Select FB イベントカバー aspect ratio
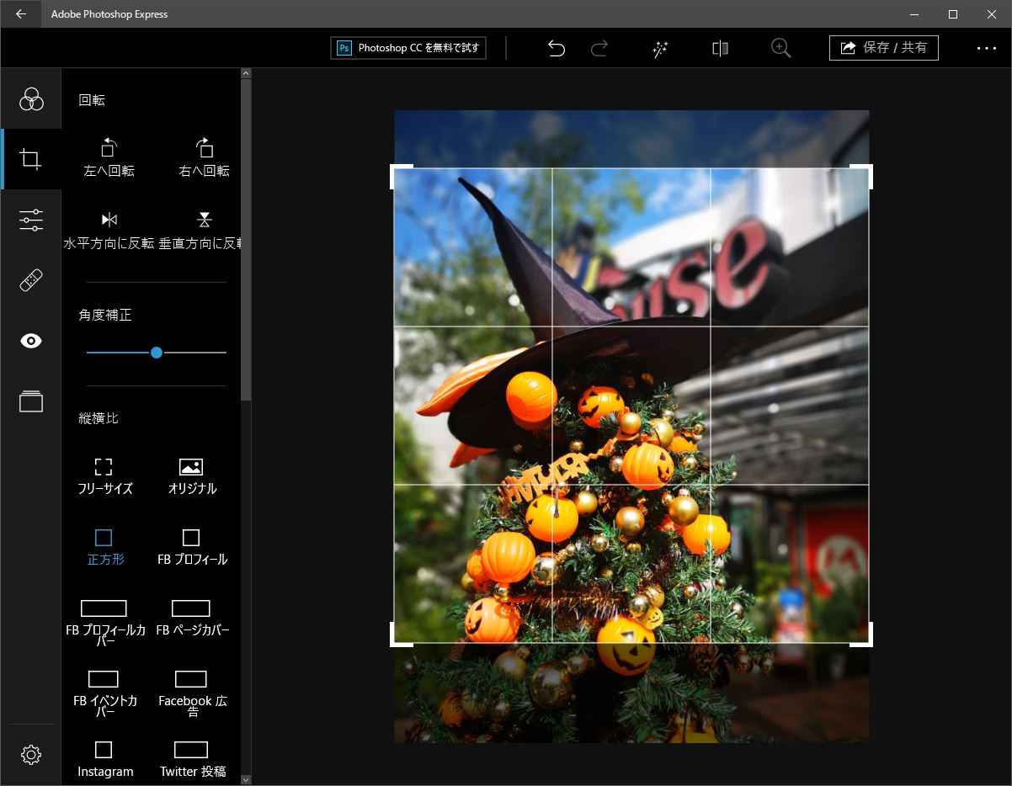1012x786 pixels. tap(104, 694)
